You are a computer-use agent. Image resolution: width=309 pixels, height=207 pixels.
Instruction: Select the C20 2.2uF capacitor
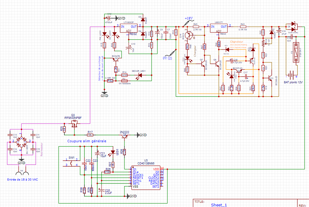coord(101,191)
